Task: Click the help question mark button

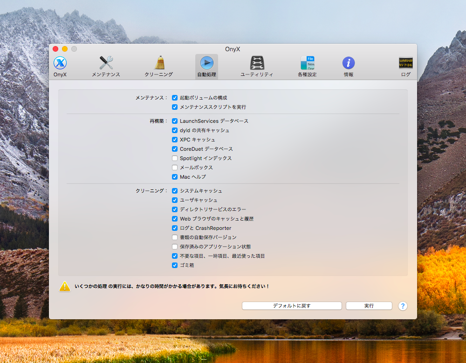Action: tap(403, 306)
